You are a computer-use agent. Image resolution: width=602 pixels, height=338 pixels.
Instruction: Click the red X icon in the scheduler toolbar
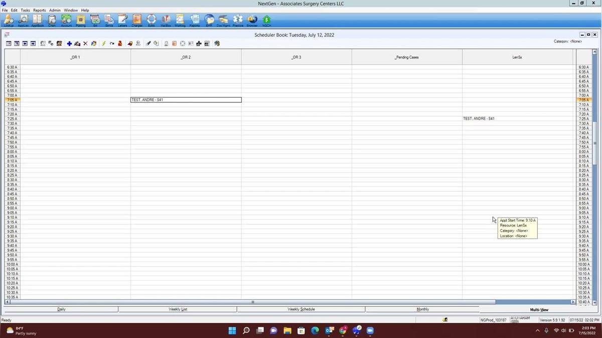(x=85, y=44)
